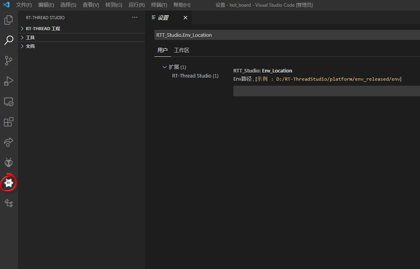
Task: Click the RT-THREAD STUDIO panel title
Action: [45, 18]
